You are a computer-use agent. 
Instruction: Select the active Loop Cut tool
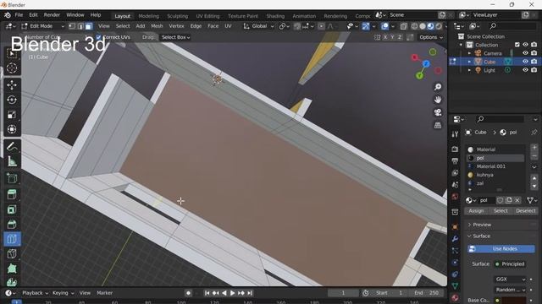pos(12,239)
